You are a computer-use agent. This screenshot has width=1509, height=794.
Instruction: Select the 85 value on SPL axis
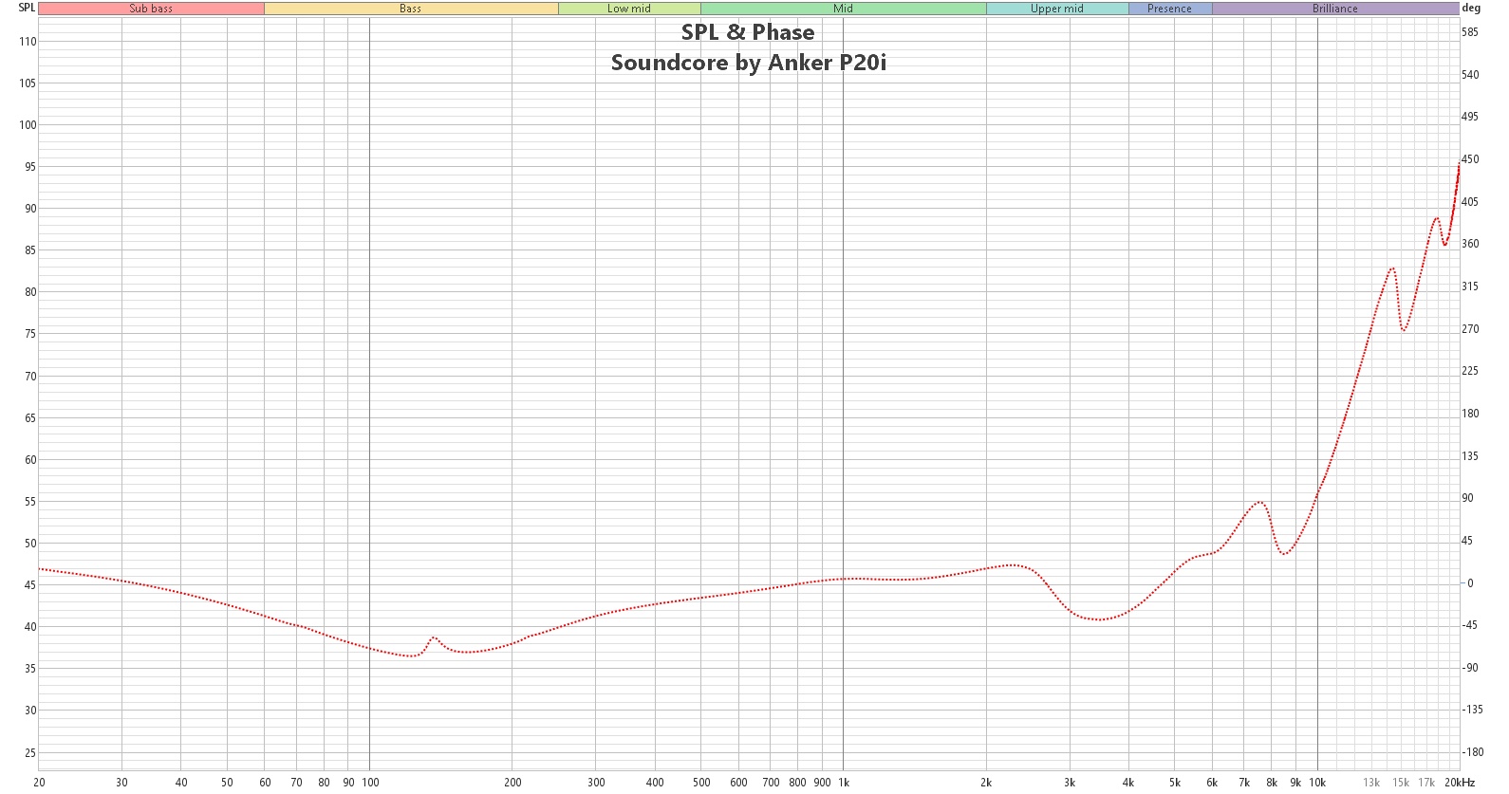coord(30,250)
